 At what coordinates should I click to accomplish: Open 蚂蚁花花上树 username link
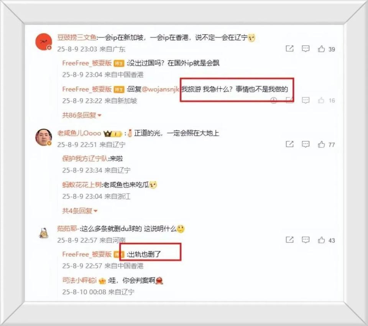pyautogui.click(x=82, y=185)
